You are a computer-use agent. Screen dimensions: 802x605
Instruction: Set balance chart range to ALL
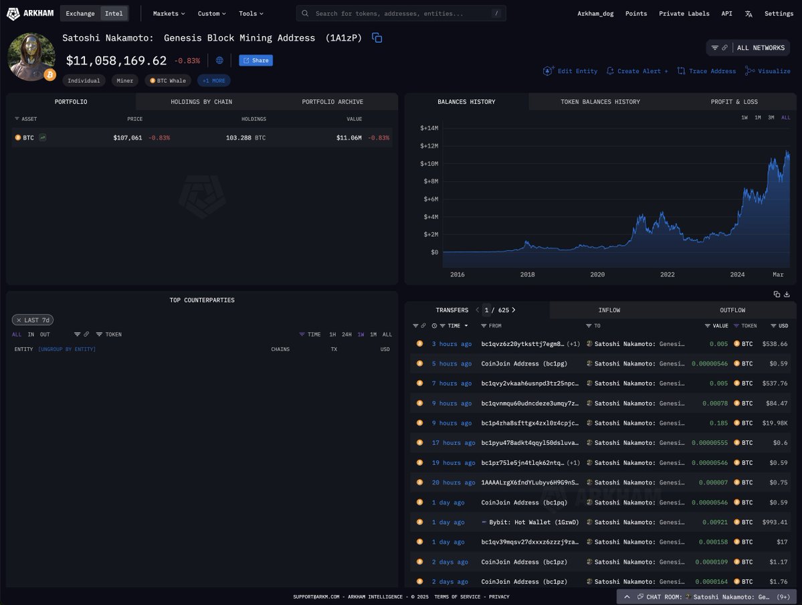(x=786, y=118)
